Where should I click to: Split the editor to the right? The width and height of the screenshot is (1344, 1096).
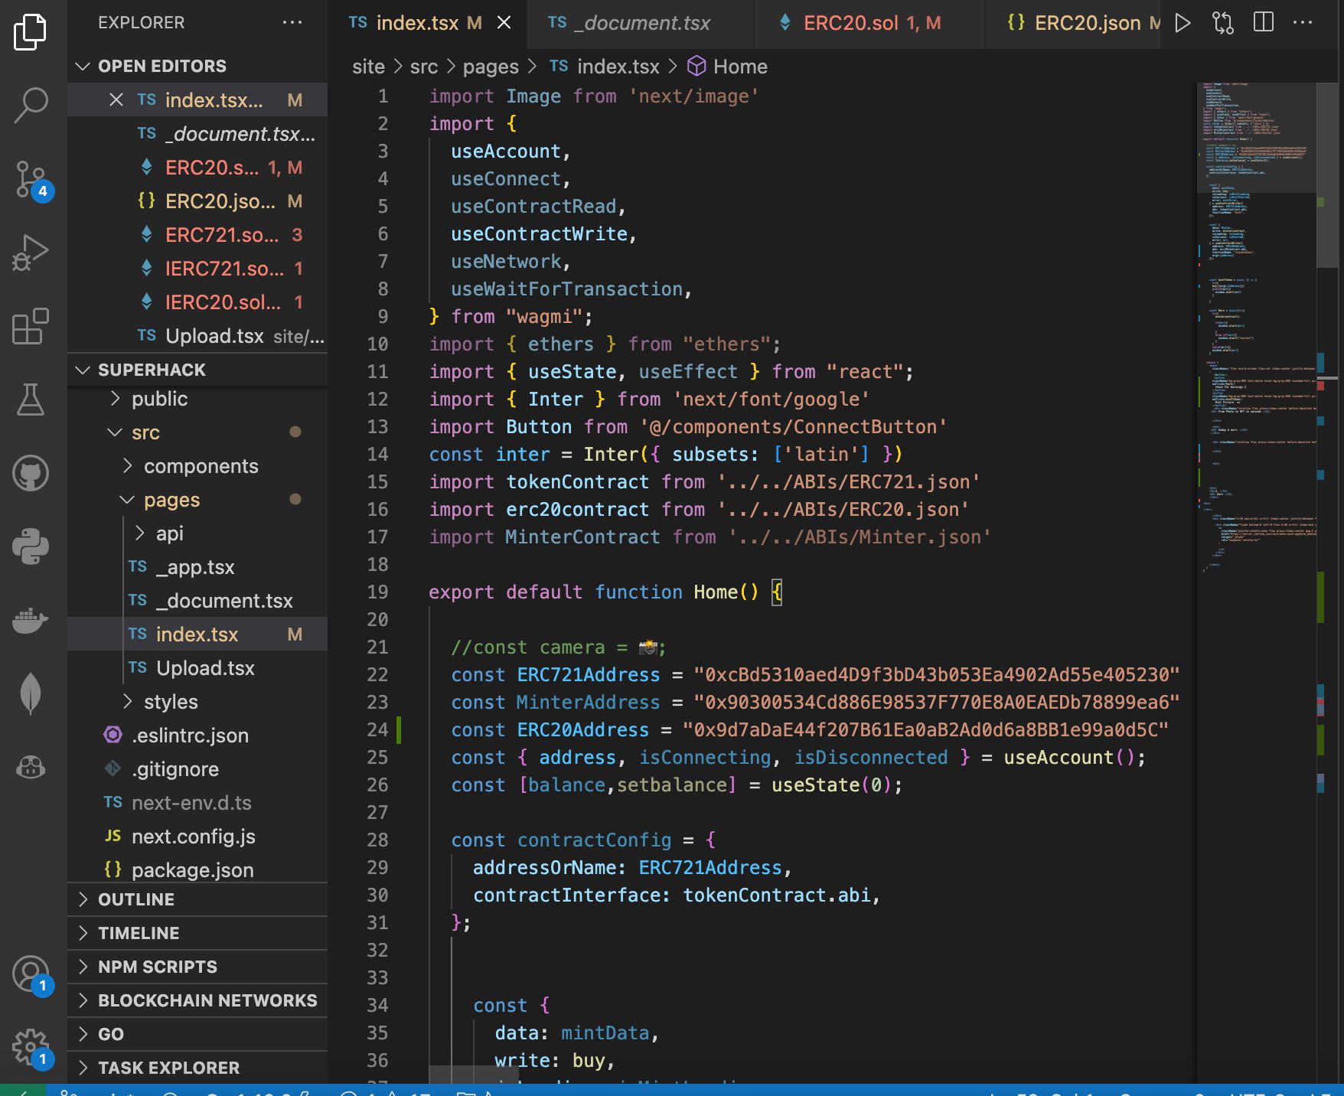[1264, 23]
